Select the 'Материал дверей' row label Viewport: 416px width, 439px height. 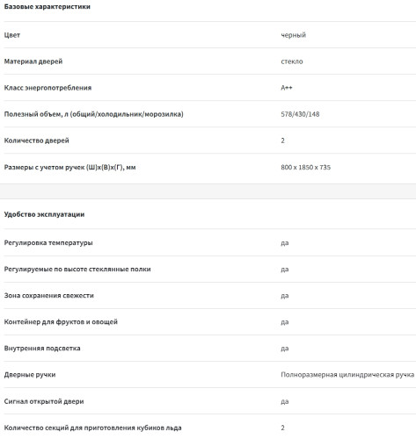tap(33, 61)
